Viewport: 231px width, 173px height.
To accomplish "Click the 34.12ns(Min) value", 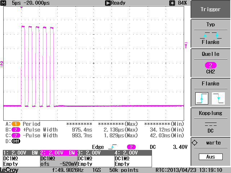I will [167, 130].
